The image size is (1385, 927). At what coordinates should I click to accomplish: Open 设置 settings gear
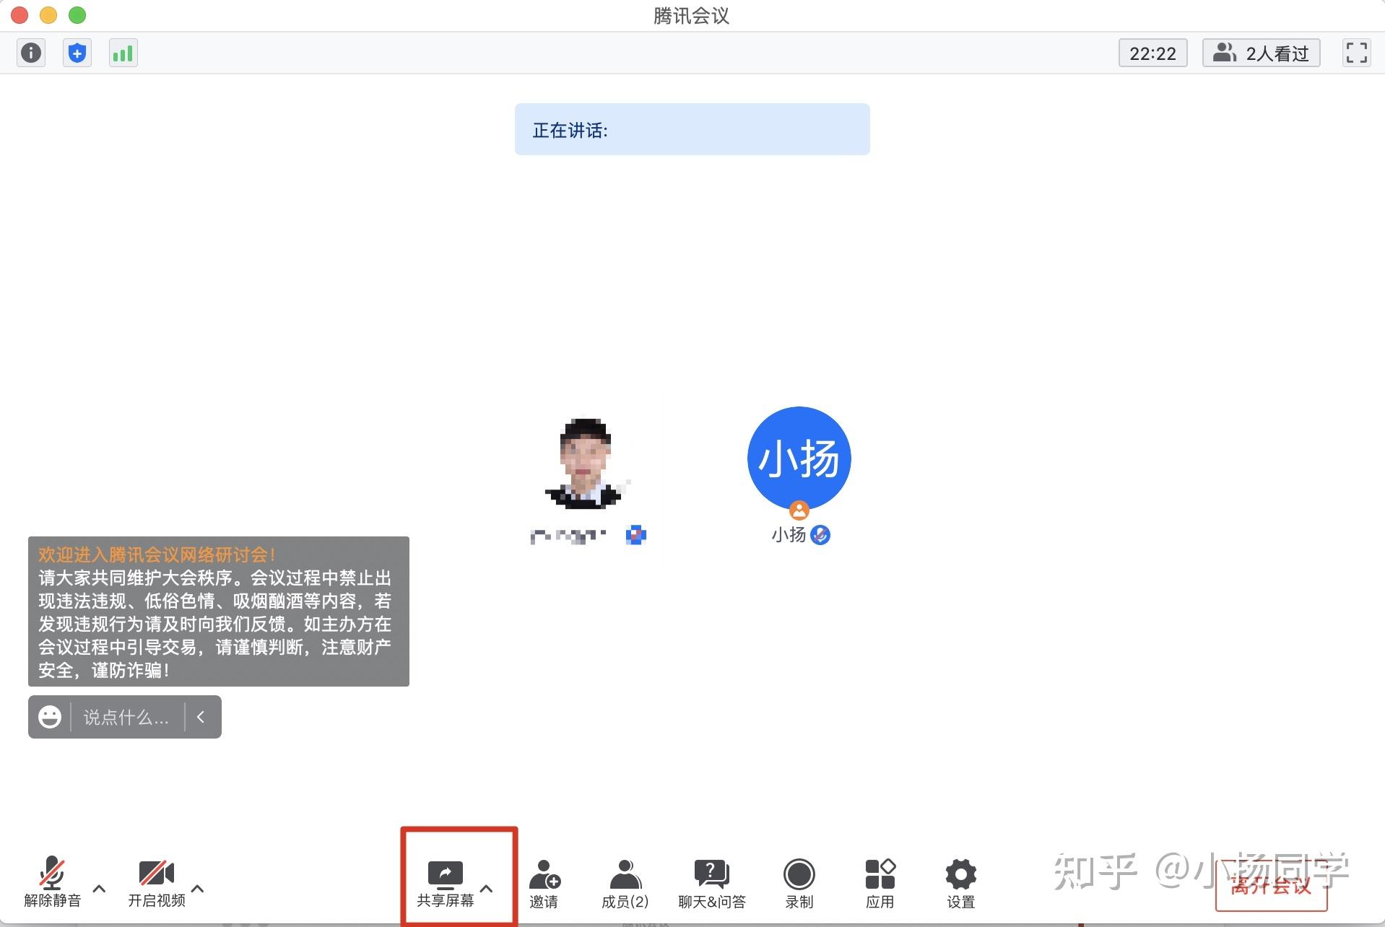pyautogui.click(x=960, y=884)
